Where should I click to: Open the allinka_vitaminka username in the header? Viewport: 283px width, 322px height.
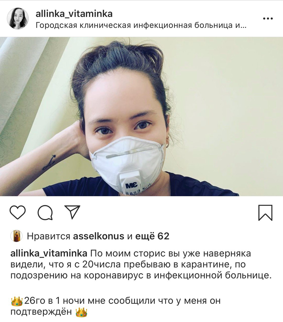(x=74, y=14)
